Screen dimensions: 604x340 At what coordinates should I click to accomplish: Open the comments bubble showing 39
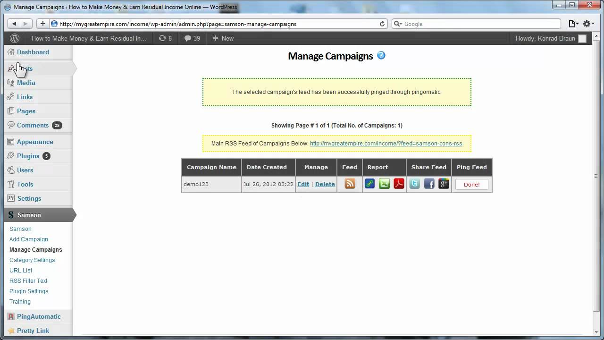(x=192, y=38)
